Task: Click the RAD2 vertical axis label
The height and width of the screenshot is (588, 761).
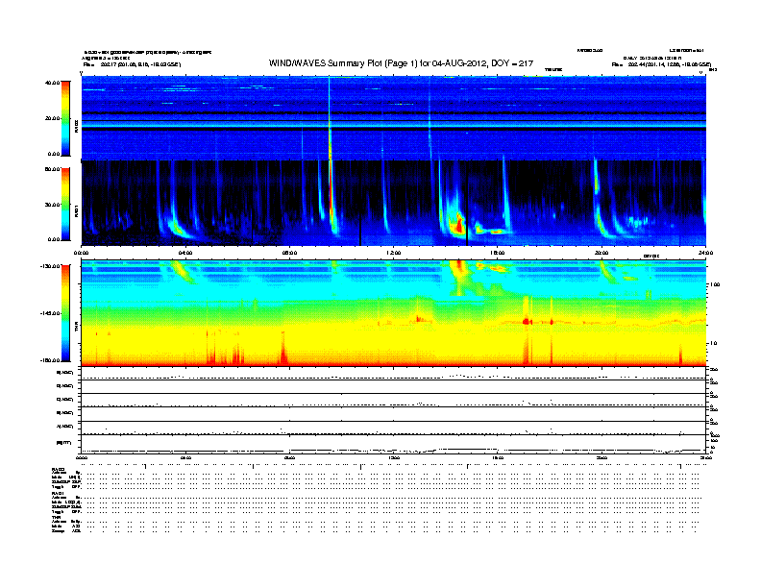Action: 77,126
